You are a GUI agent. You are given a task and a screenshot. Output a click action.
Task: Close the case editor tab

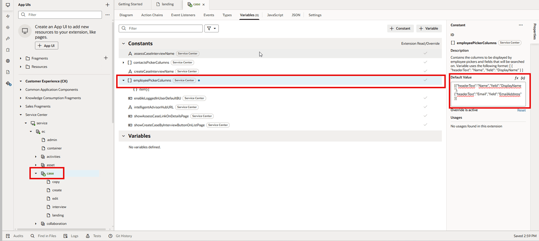204,4
